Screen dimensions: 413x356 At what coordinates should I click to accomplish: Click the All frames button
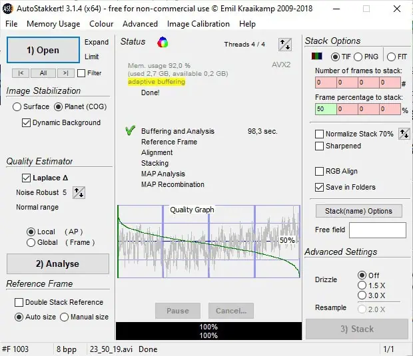43,73
